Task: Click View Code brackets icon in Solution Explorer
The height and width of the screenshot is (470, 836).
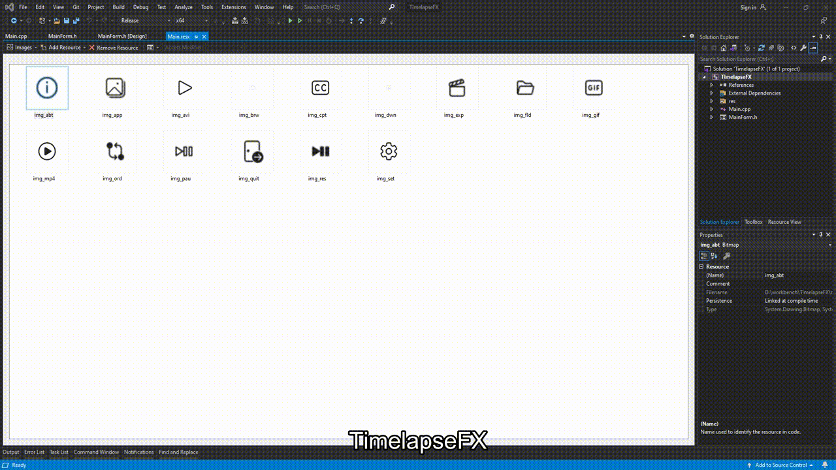Action: coord(794,48)
